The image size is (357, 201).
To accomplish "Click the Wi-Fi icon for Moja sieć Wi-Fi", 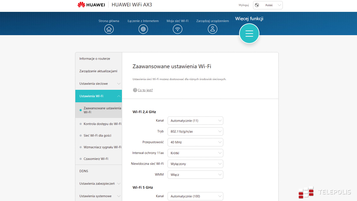I will [178, 29].
